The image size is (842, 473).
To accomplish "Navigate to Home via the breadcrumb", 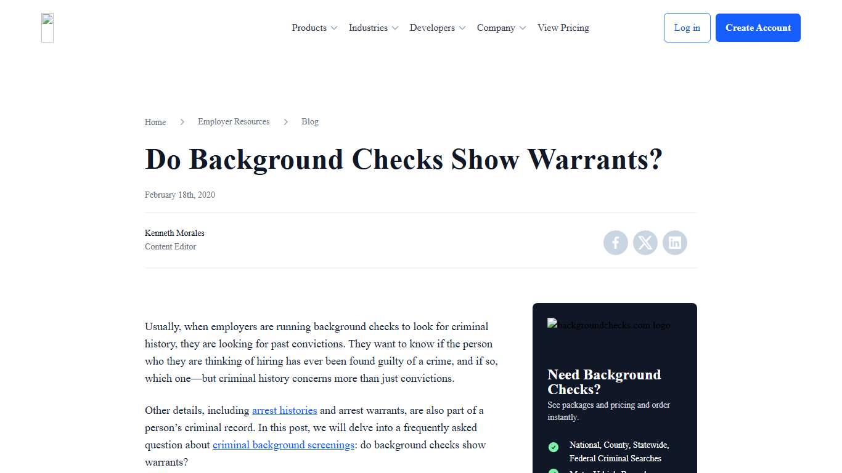I will [x=155, y=122].
